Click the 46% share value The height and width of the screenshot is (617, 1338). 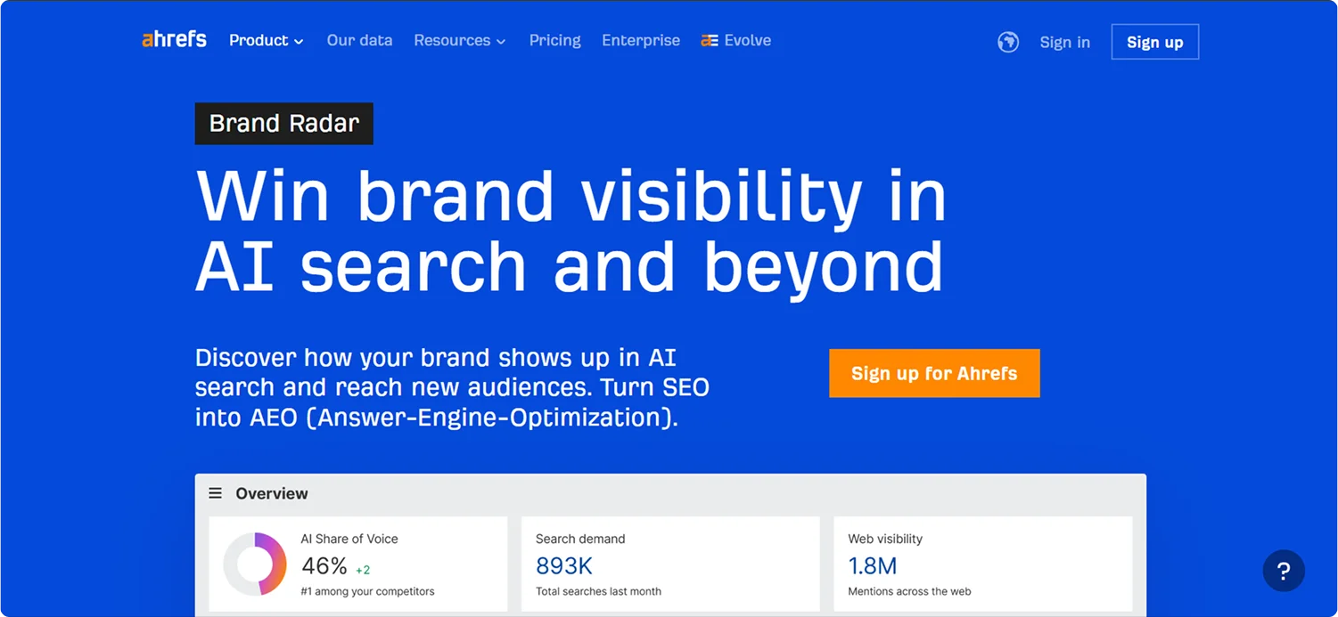pyautogui.click(x=324, y=566)
